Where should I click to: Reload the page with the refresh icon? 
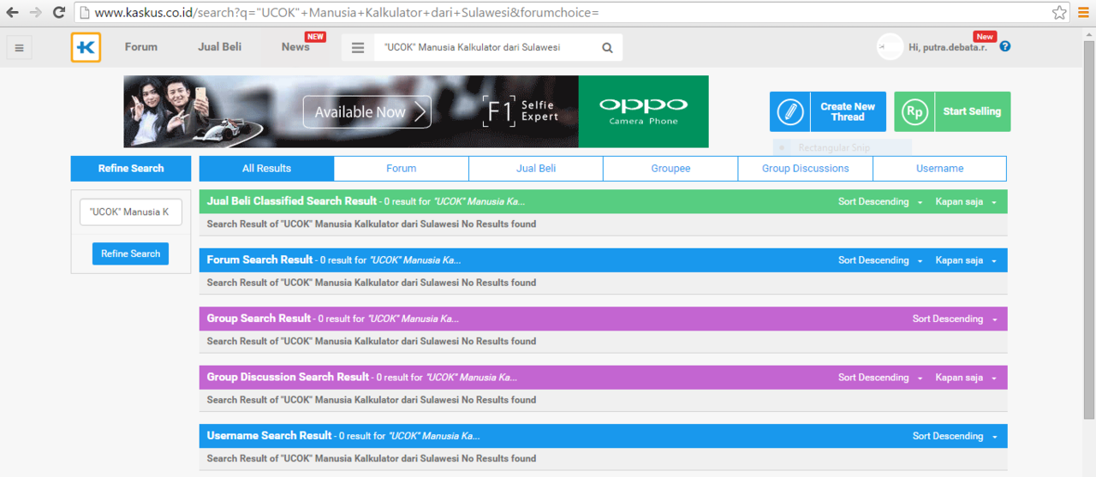[x=59, y=13]
